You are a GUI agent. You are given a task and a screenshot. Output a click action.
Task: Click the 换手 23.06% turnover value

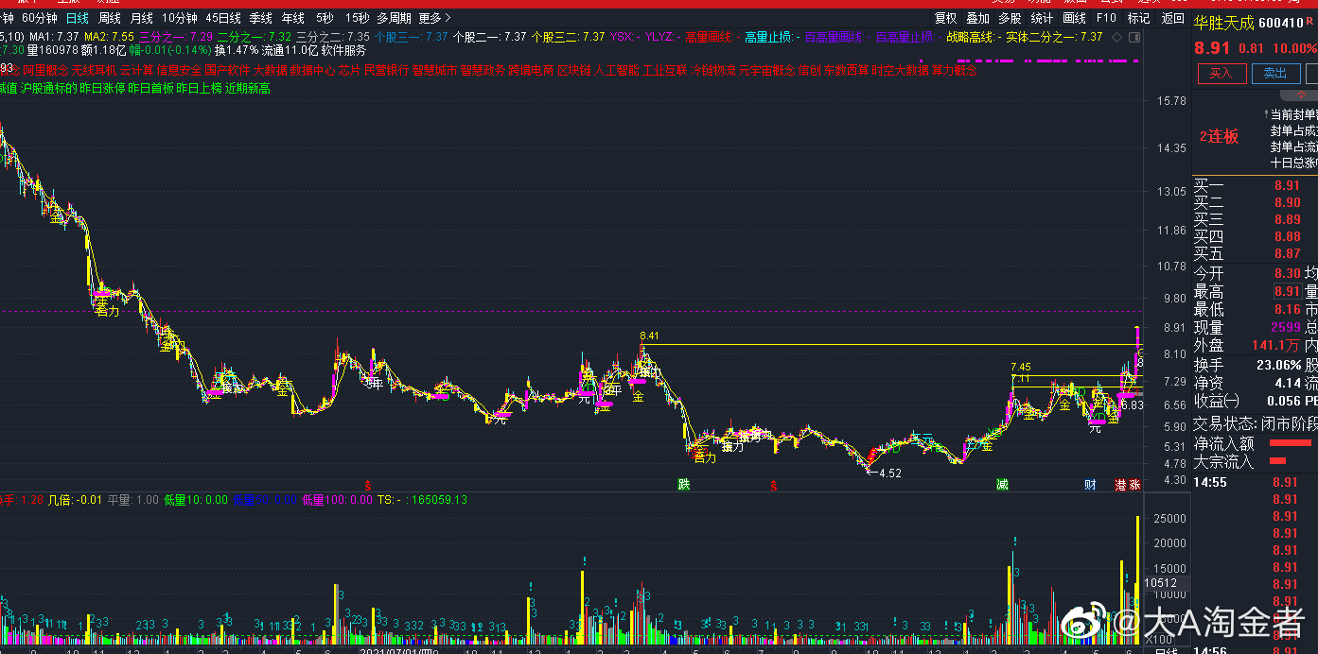(x=1280, y=364)
